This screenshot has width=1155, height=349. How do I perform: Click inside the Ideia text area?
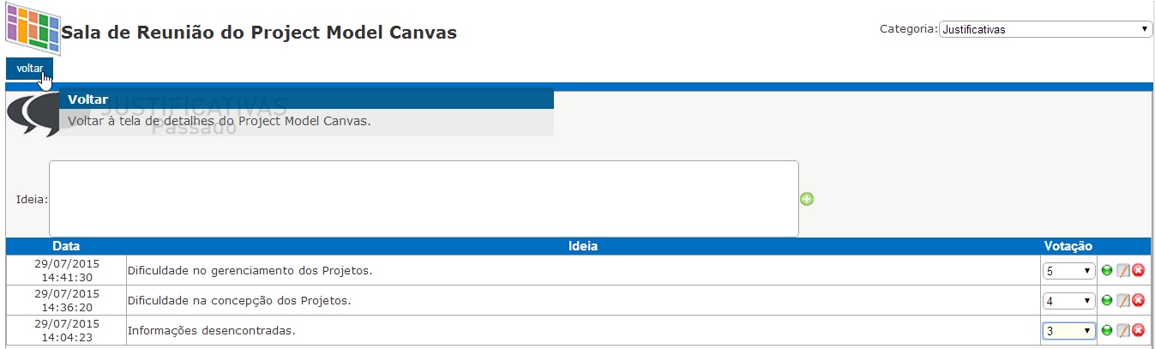coord(424,199)
